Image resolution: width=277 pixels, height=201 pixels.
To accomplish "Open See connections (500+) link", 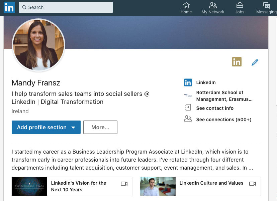I will (x=224, y=120).
